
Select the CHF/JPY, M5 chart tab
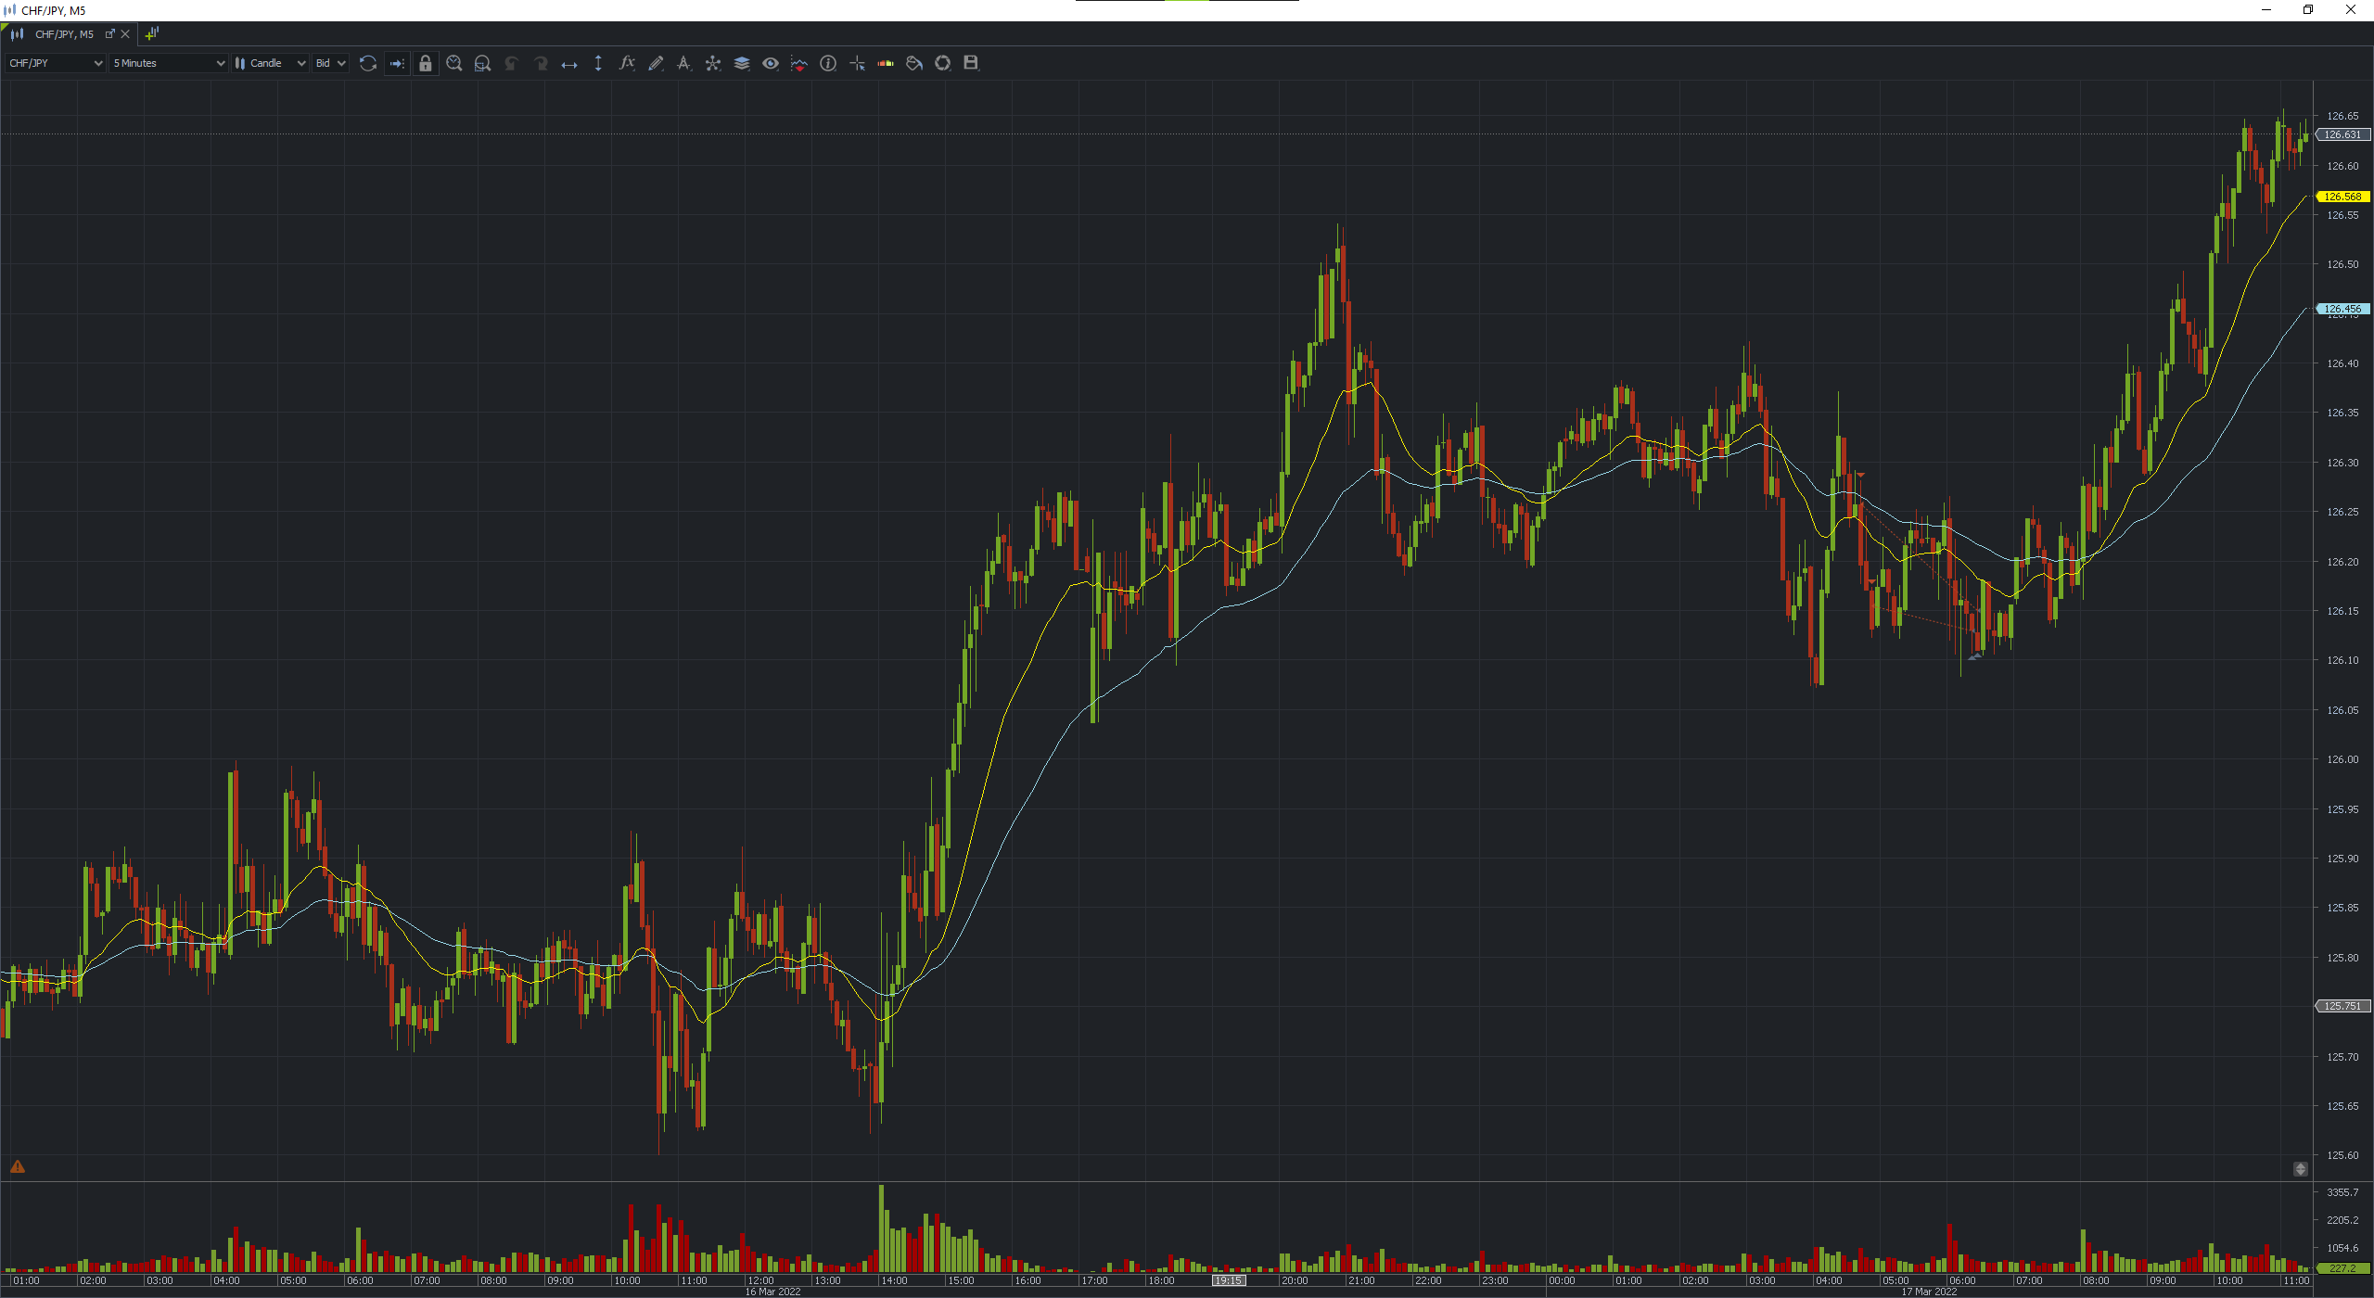pos(63,34)
